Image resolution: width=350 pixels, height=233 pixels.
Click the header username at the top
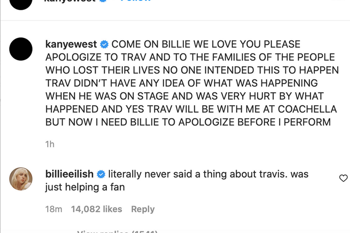pos(70,1)
